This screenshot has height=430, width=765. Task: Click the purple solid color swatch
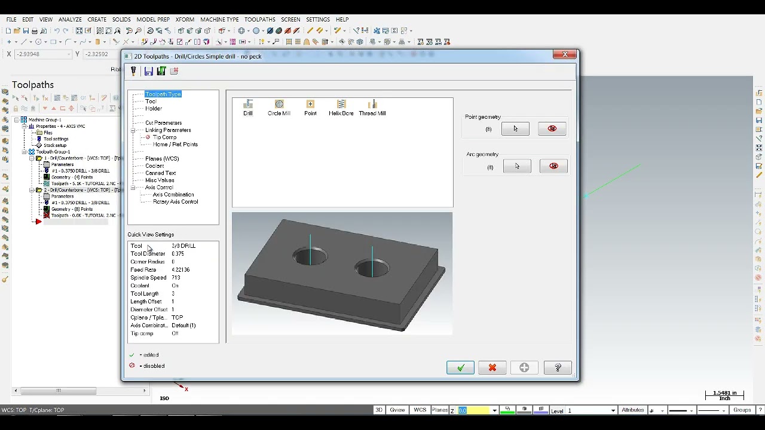541,410
